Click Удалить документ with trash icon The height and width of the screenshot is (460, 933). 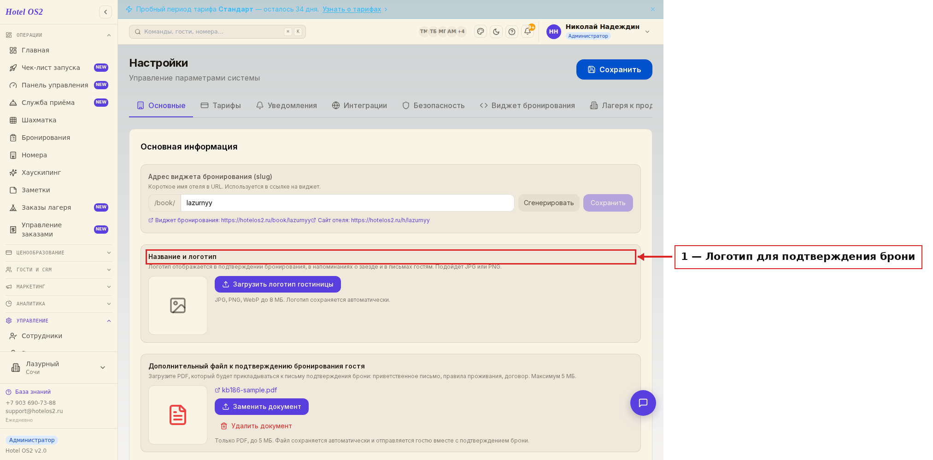(256, 426)
